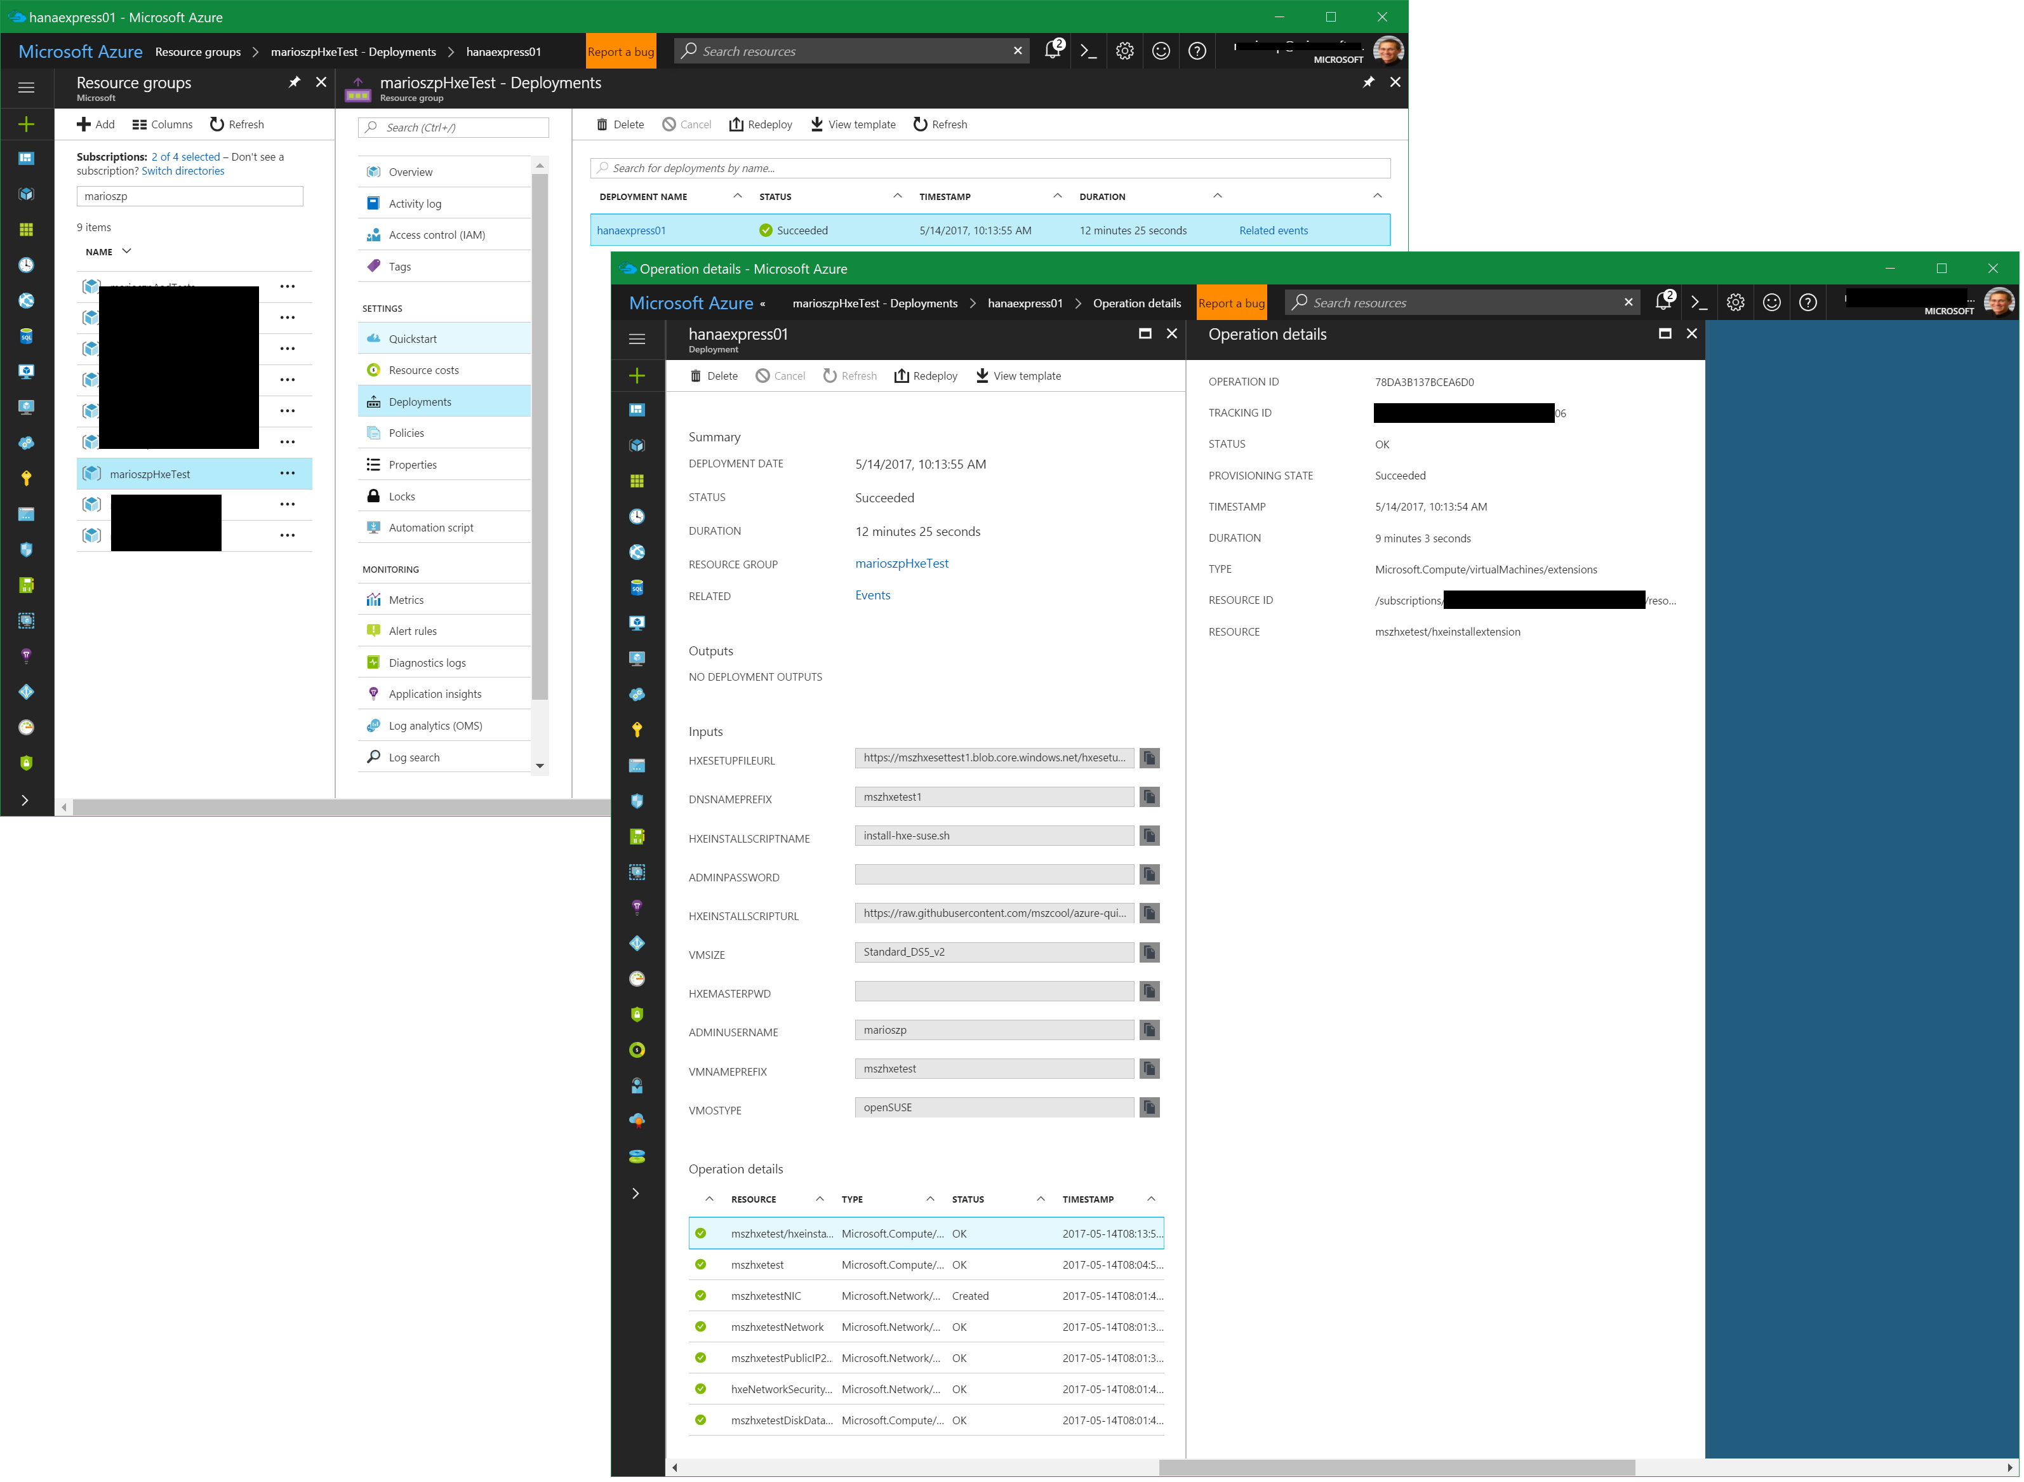Copy the VMSIZE Standard_DS5_v2 value

1150,952
